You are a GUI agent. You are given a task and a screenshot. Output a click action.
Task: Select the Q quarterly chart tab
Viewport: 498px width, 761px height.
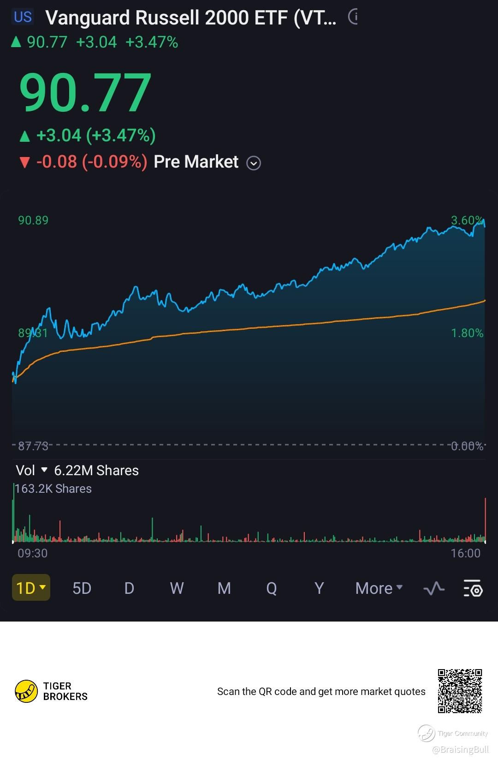tap(272, 588)
